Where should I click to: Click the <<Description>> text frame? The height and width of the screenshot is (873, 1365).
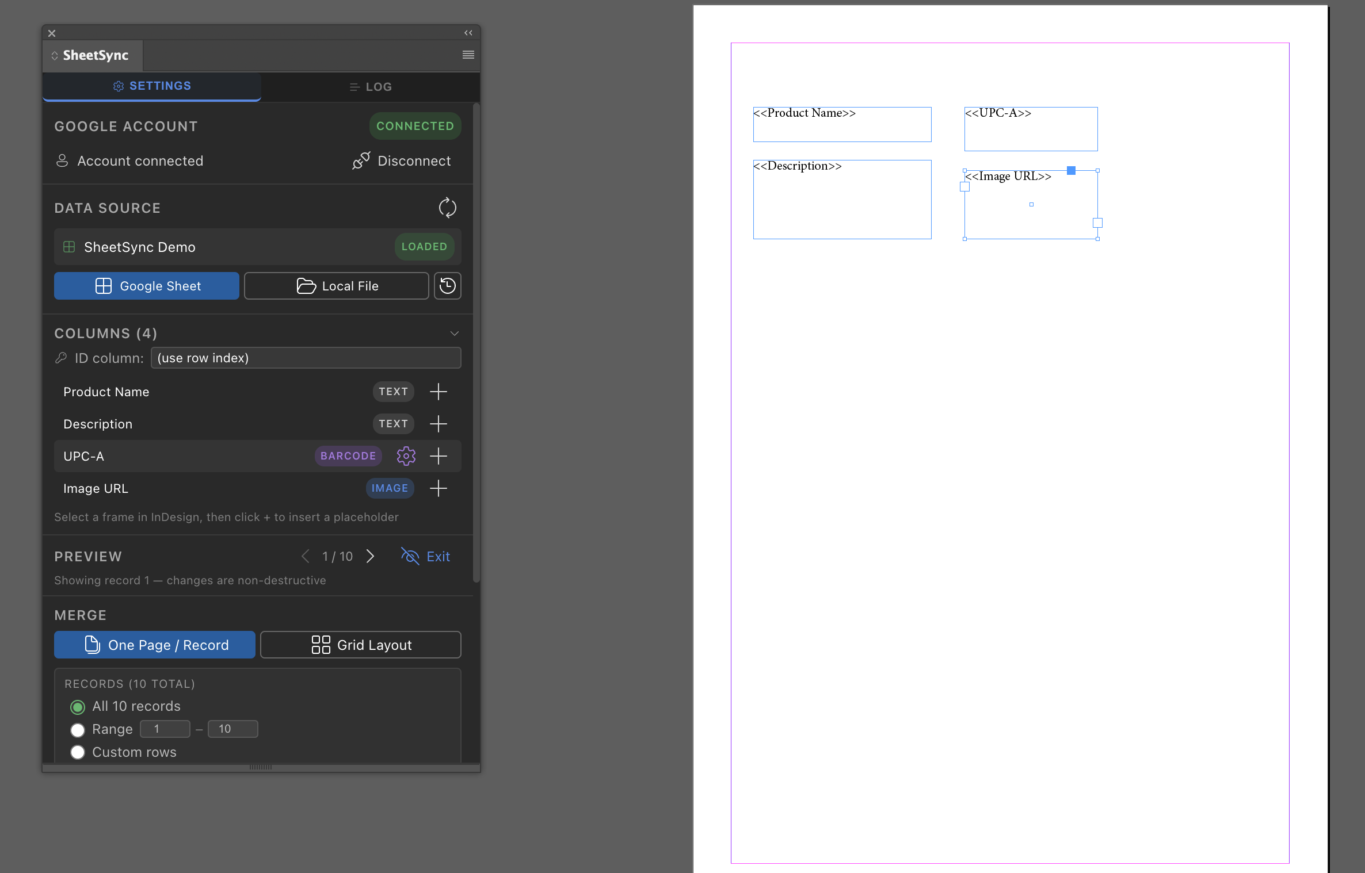[842, 200]
